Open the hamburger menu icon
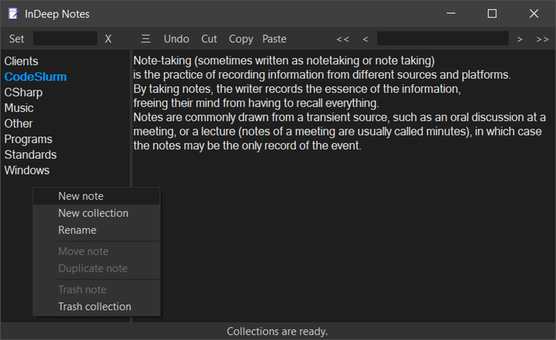The image size is (556, 340). (x=145, y=39)
